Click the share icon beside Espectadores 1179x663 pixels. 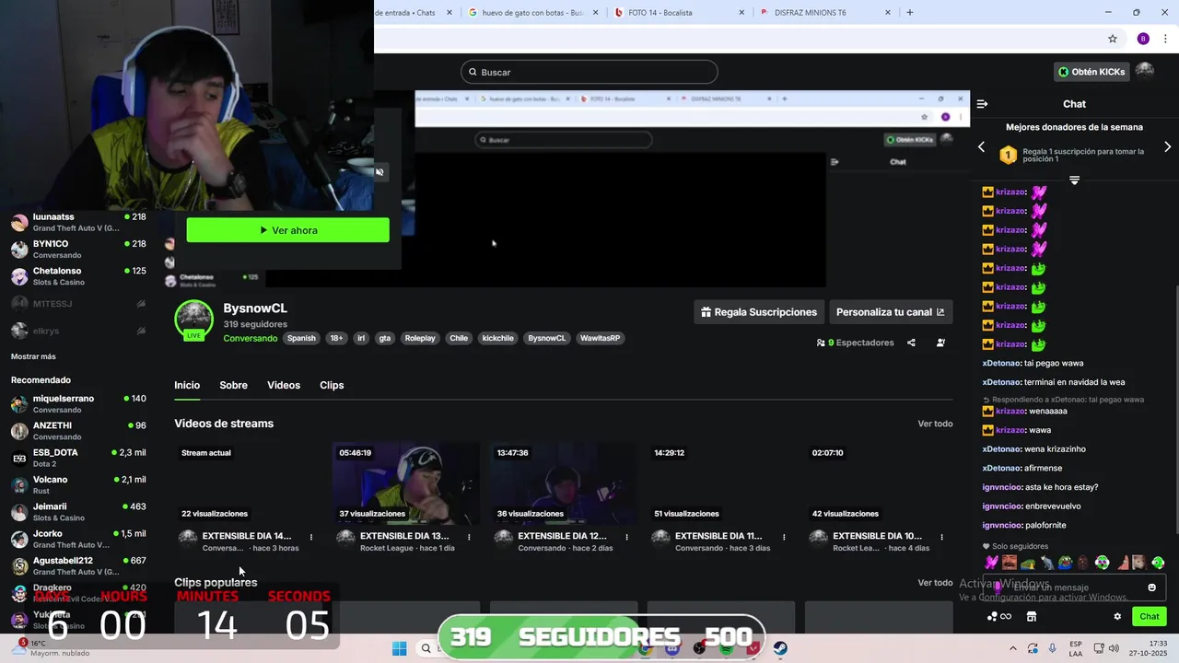pyautogui.click(x=911, y=343)
